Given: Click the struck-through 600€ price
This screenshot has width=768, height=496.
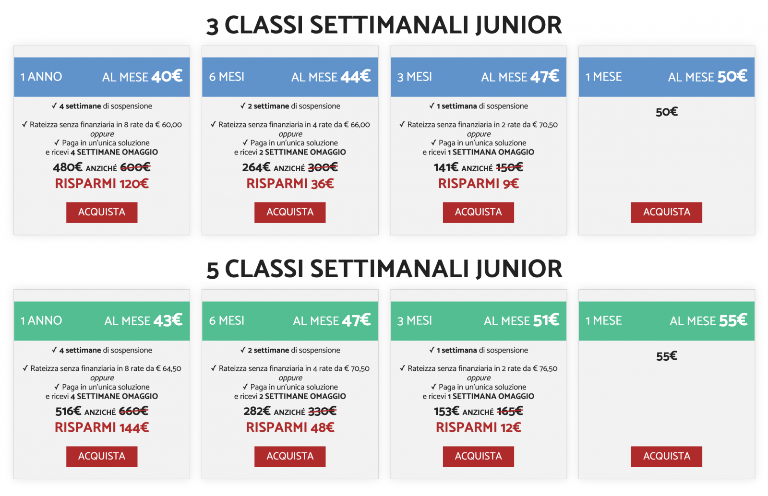Looking at the screenshot, I should (135, 167).
